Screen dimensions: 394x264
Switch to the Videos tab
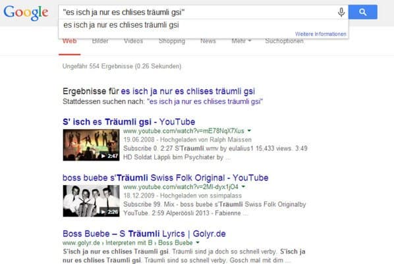click(x=133, y=41)
